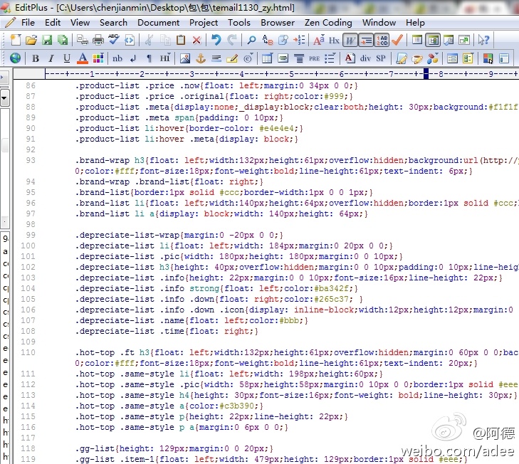Open the View menu
Viewport: 519px width, 464px height.
click(80, 23)
